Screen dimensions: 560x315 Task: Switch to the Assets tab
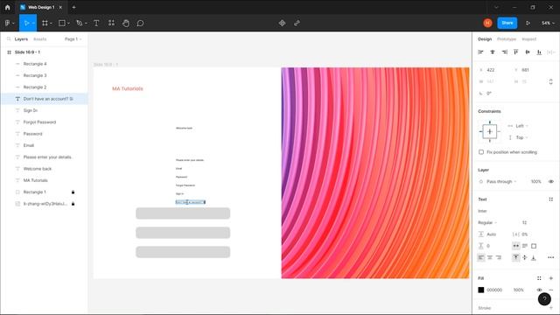(x=39, y=38)
